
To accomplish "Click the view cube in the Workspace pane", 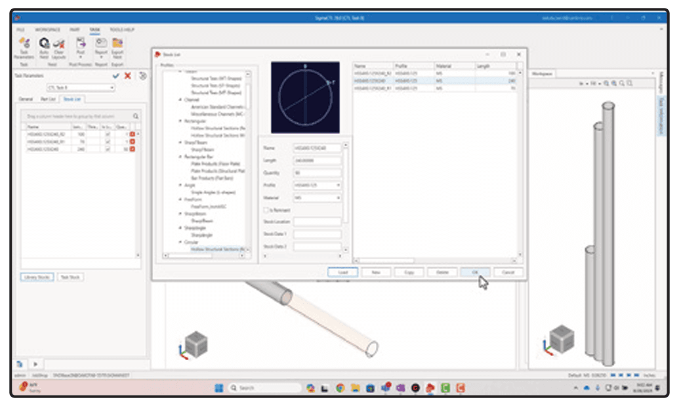I will [x=562, y=338].
